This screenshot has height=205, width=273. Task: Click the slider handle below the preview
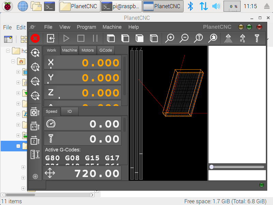coord(212,167)
